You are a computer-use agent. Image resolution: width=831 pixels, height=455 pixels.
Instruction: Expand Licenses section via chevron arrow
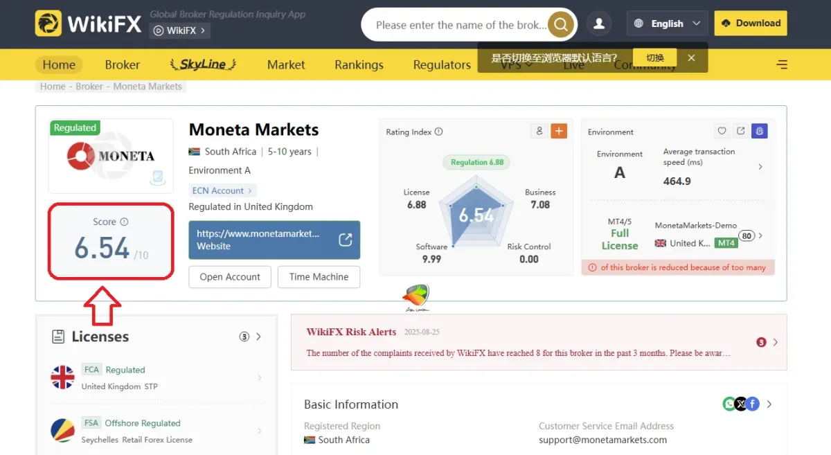[x=258, y=337]
